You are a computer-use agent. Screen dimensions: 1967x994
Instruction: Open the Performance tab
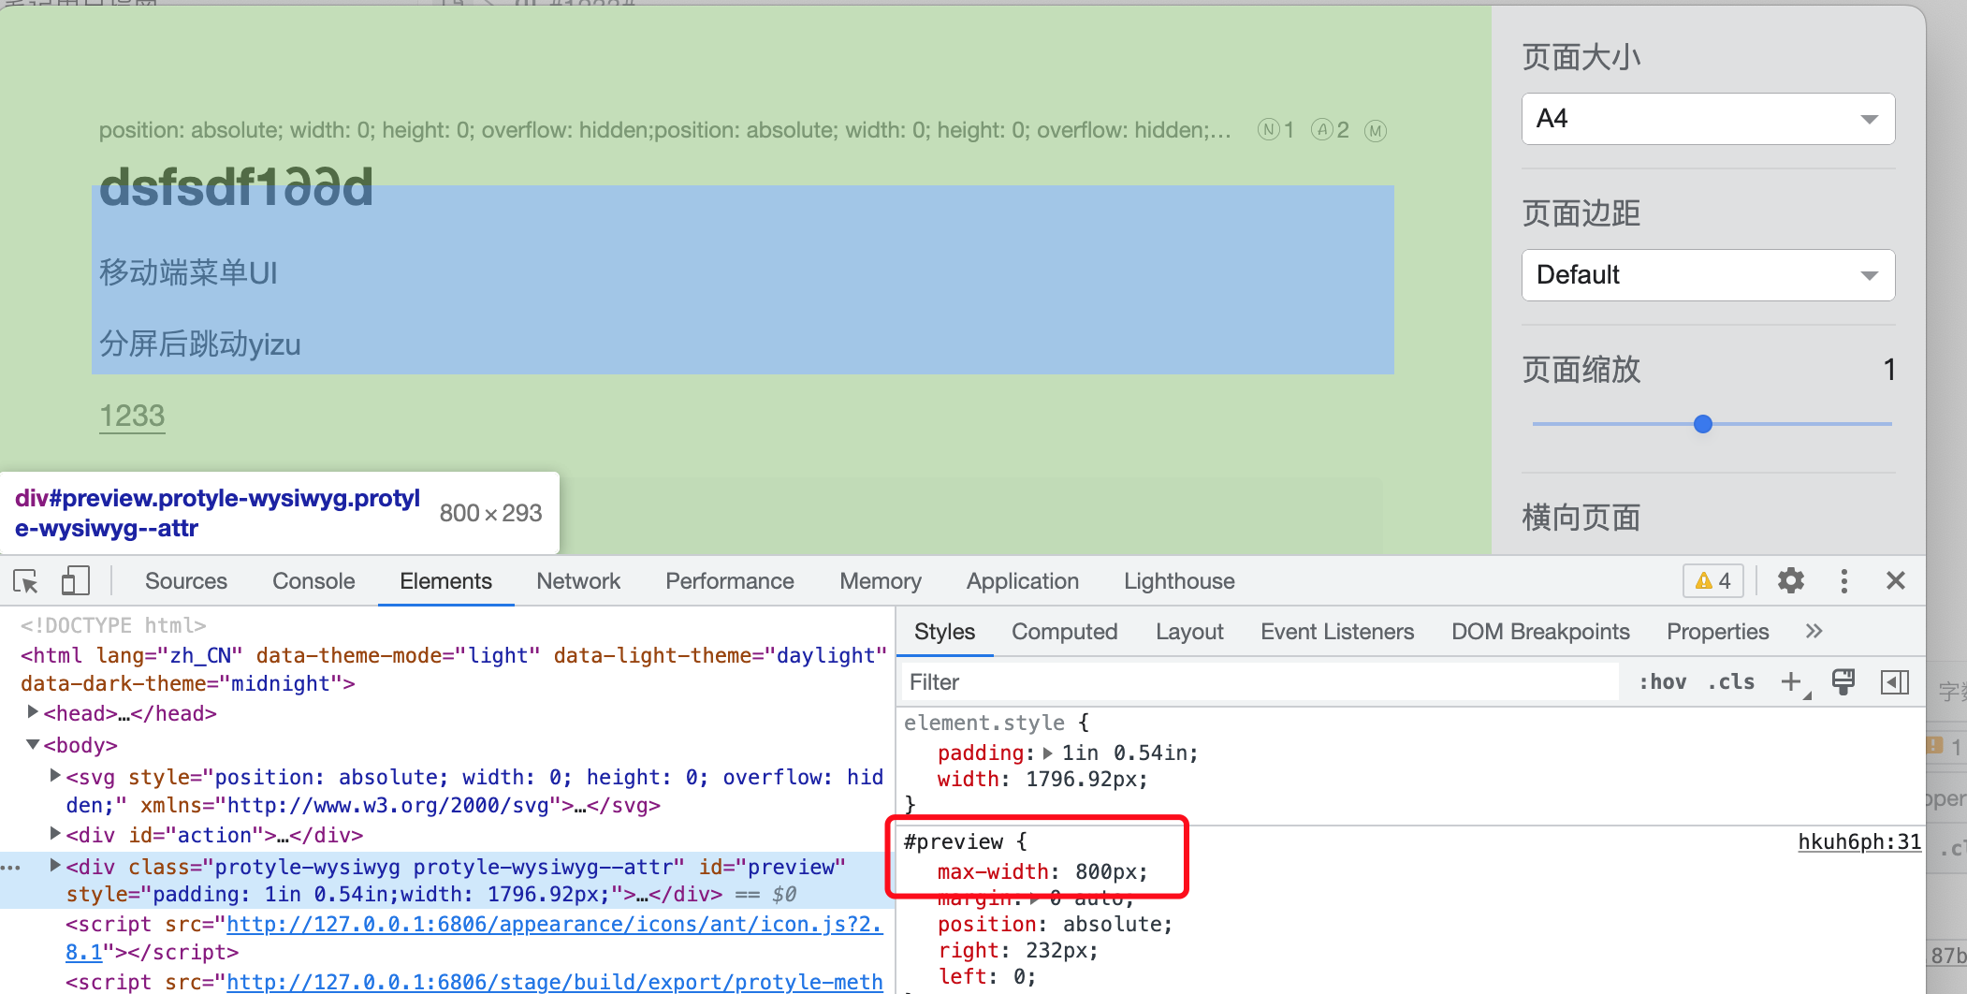(x=730, y=581)
